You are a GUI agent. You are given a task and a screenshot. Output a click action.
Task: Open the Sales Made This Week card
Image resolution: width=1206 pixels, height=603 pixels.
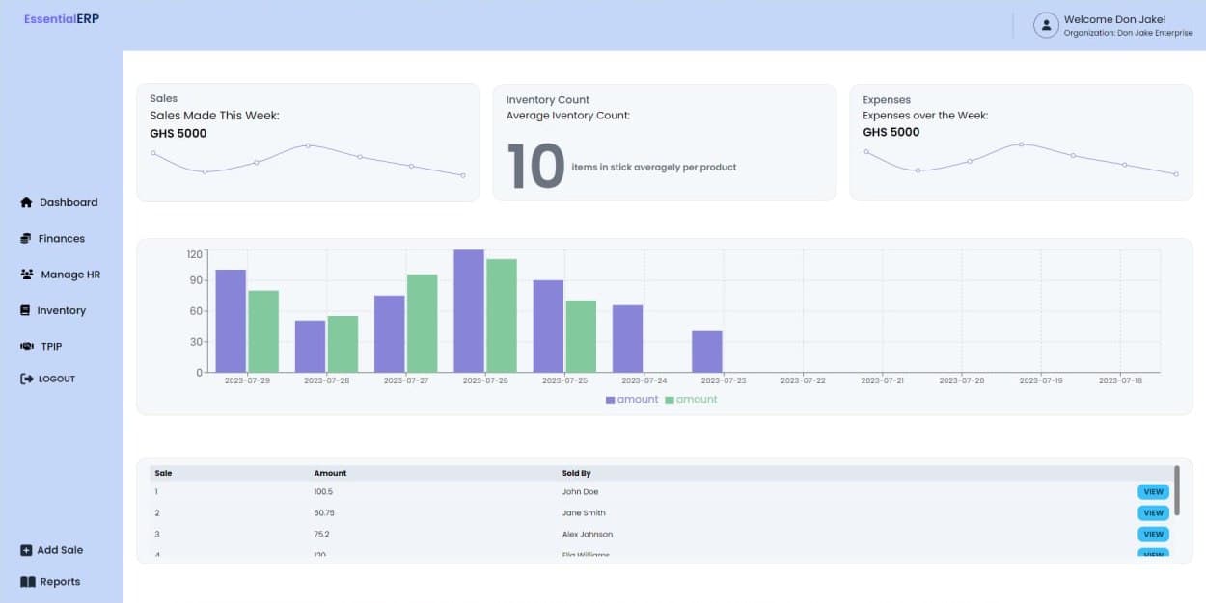click(x=308, y=143)
